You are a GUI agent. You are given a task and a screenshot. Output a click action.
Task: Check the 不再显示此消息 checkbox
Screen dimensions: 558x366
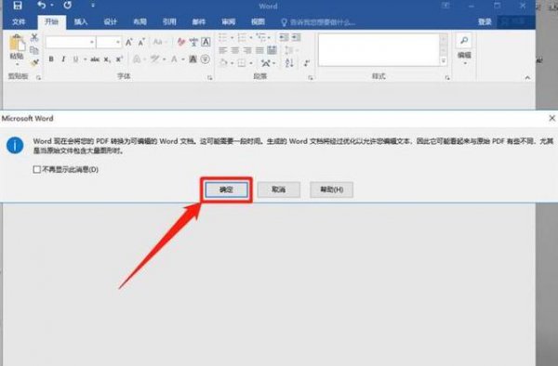(36, 169)
